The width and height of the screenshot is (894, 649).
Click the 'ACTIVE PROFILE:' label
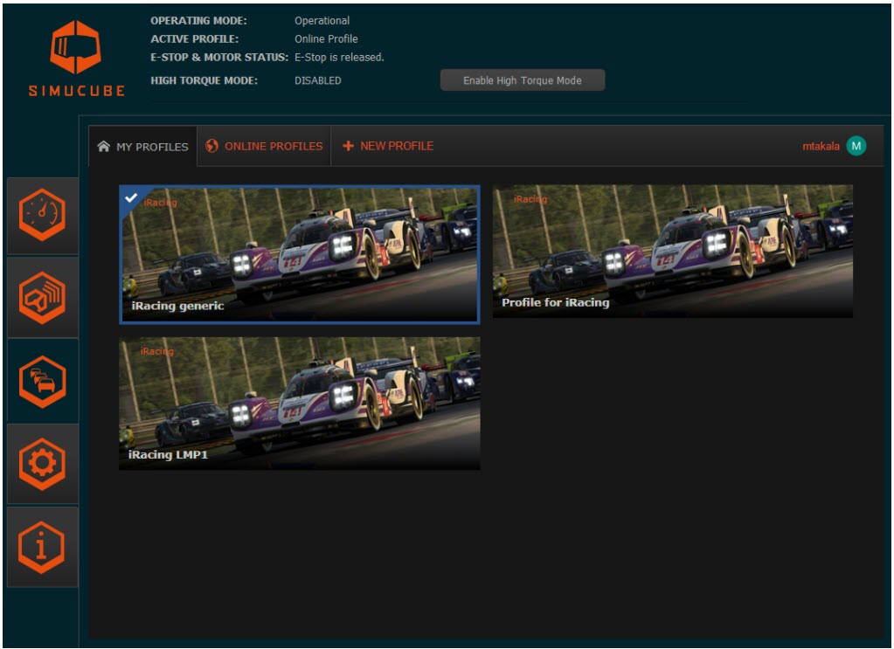coord(194,38)
